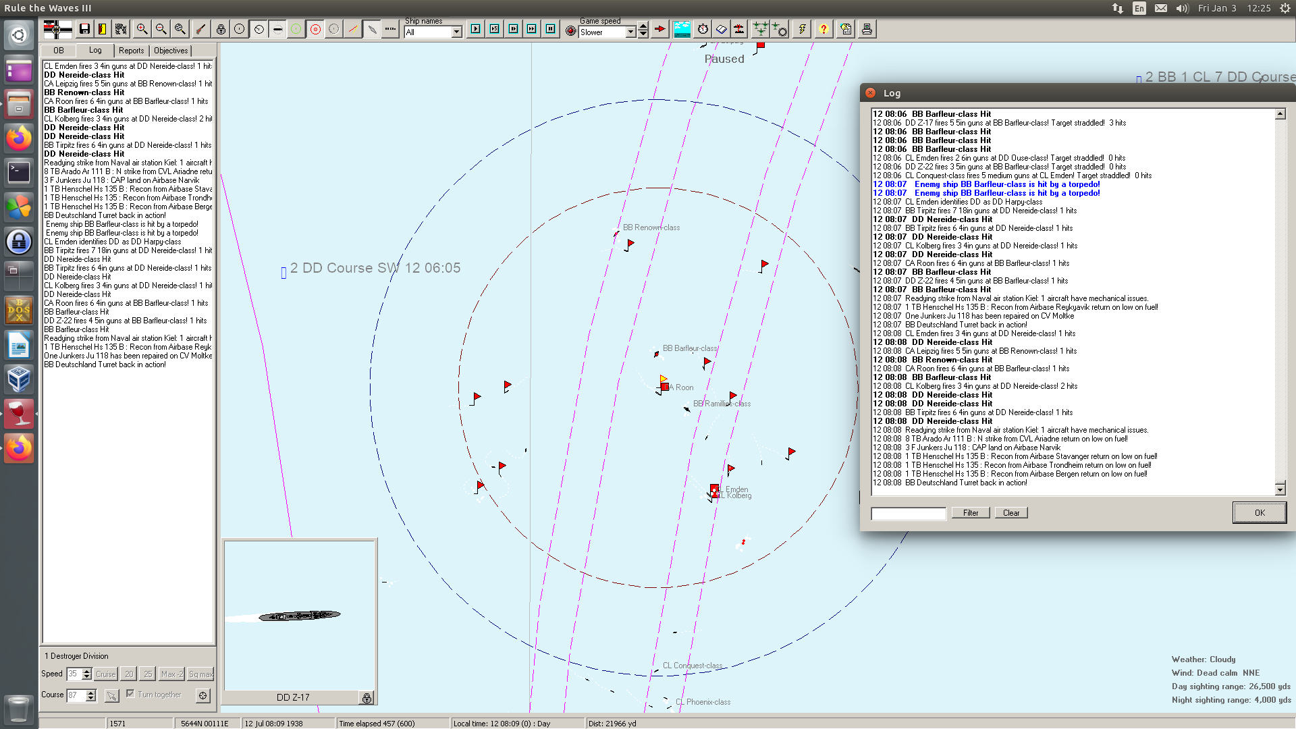Click the lightning bolt toolbar icon

pos(802,29)
